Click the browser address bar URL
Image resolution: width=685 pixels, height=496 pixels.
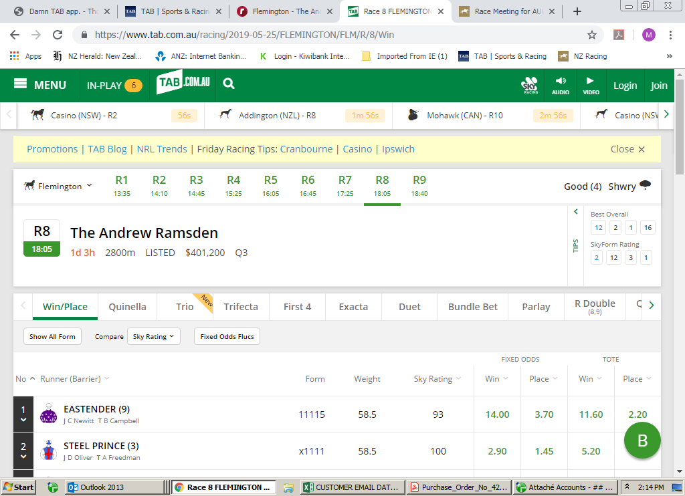(245, 35)
